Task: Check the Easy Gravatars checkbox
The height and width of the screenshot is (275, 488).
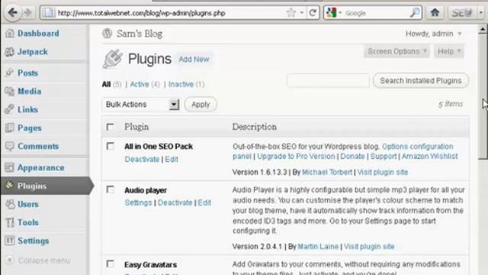Action: pyautogui.click(x=110, y=264)
